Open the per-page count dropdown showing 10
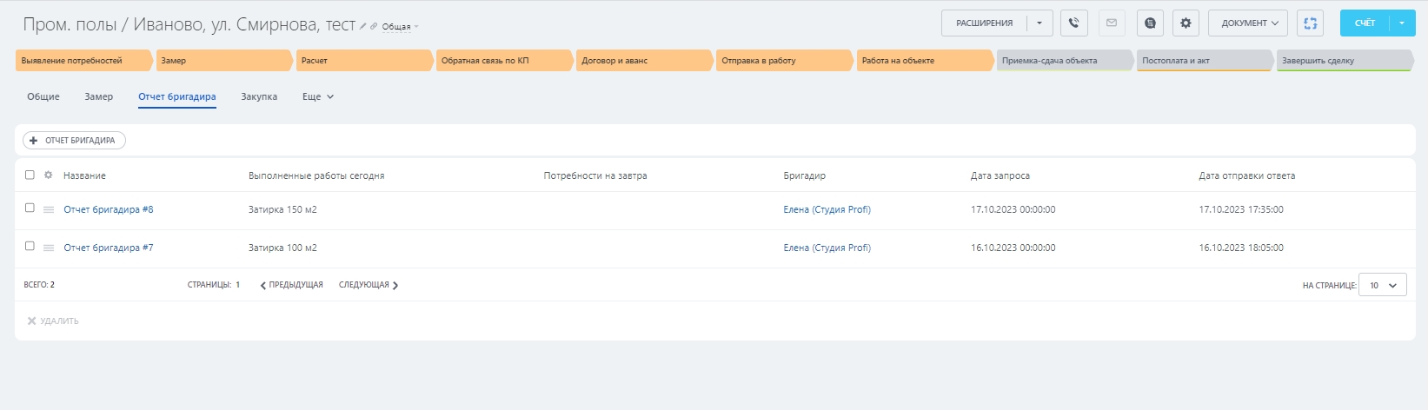 (1383, 285)
